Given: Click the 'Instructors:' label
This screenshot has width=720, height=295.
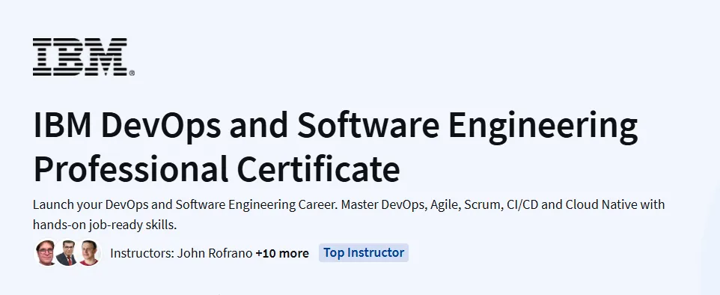Looking at the screenshot, I should [142, 253].
